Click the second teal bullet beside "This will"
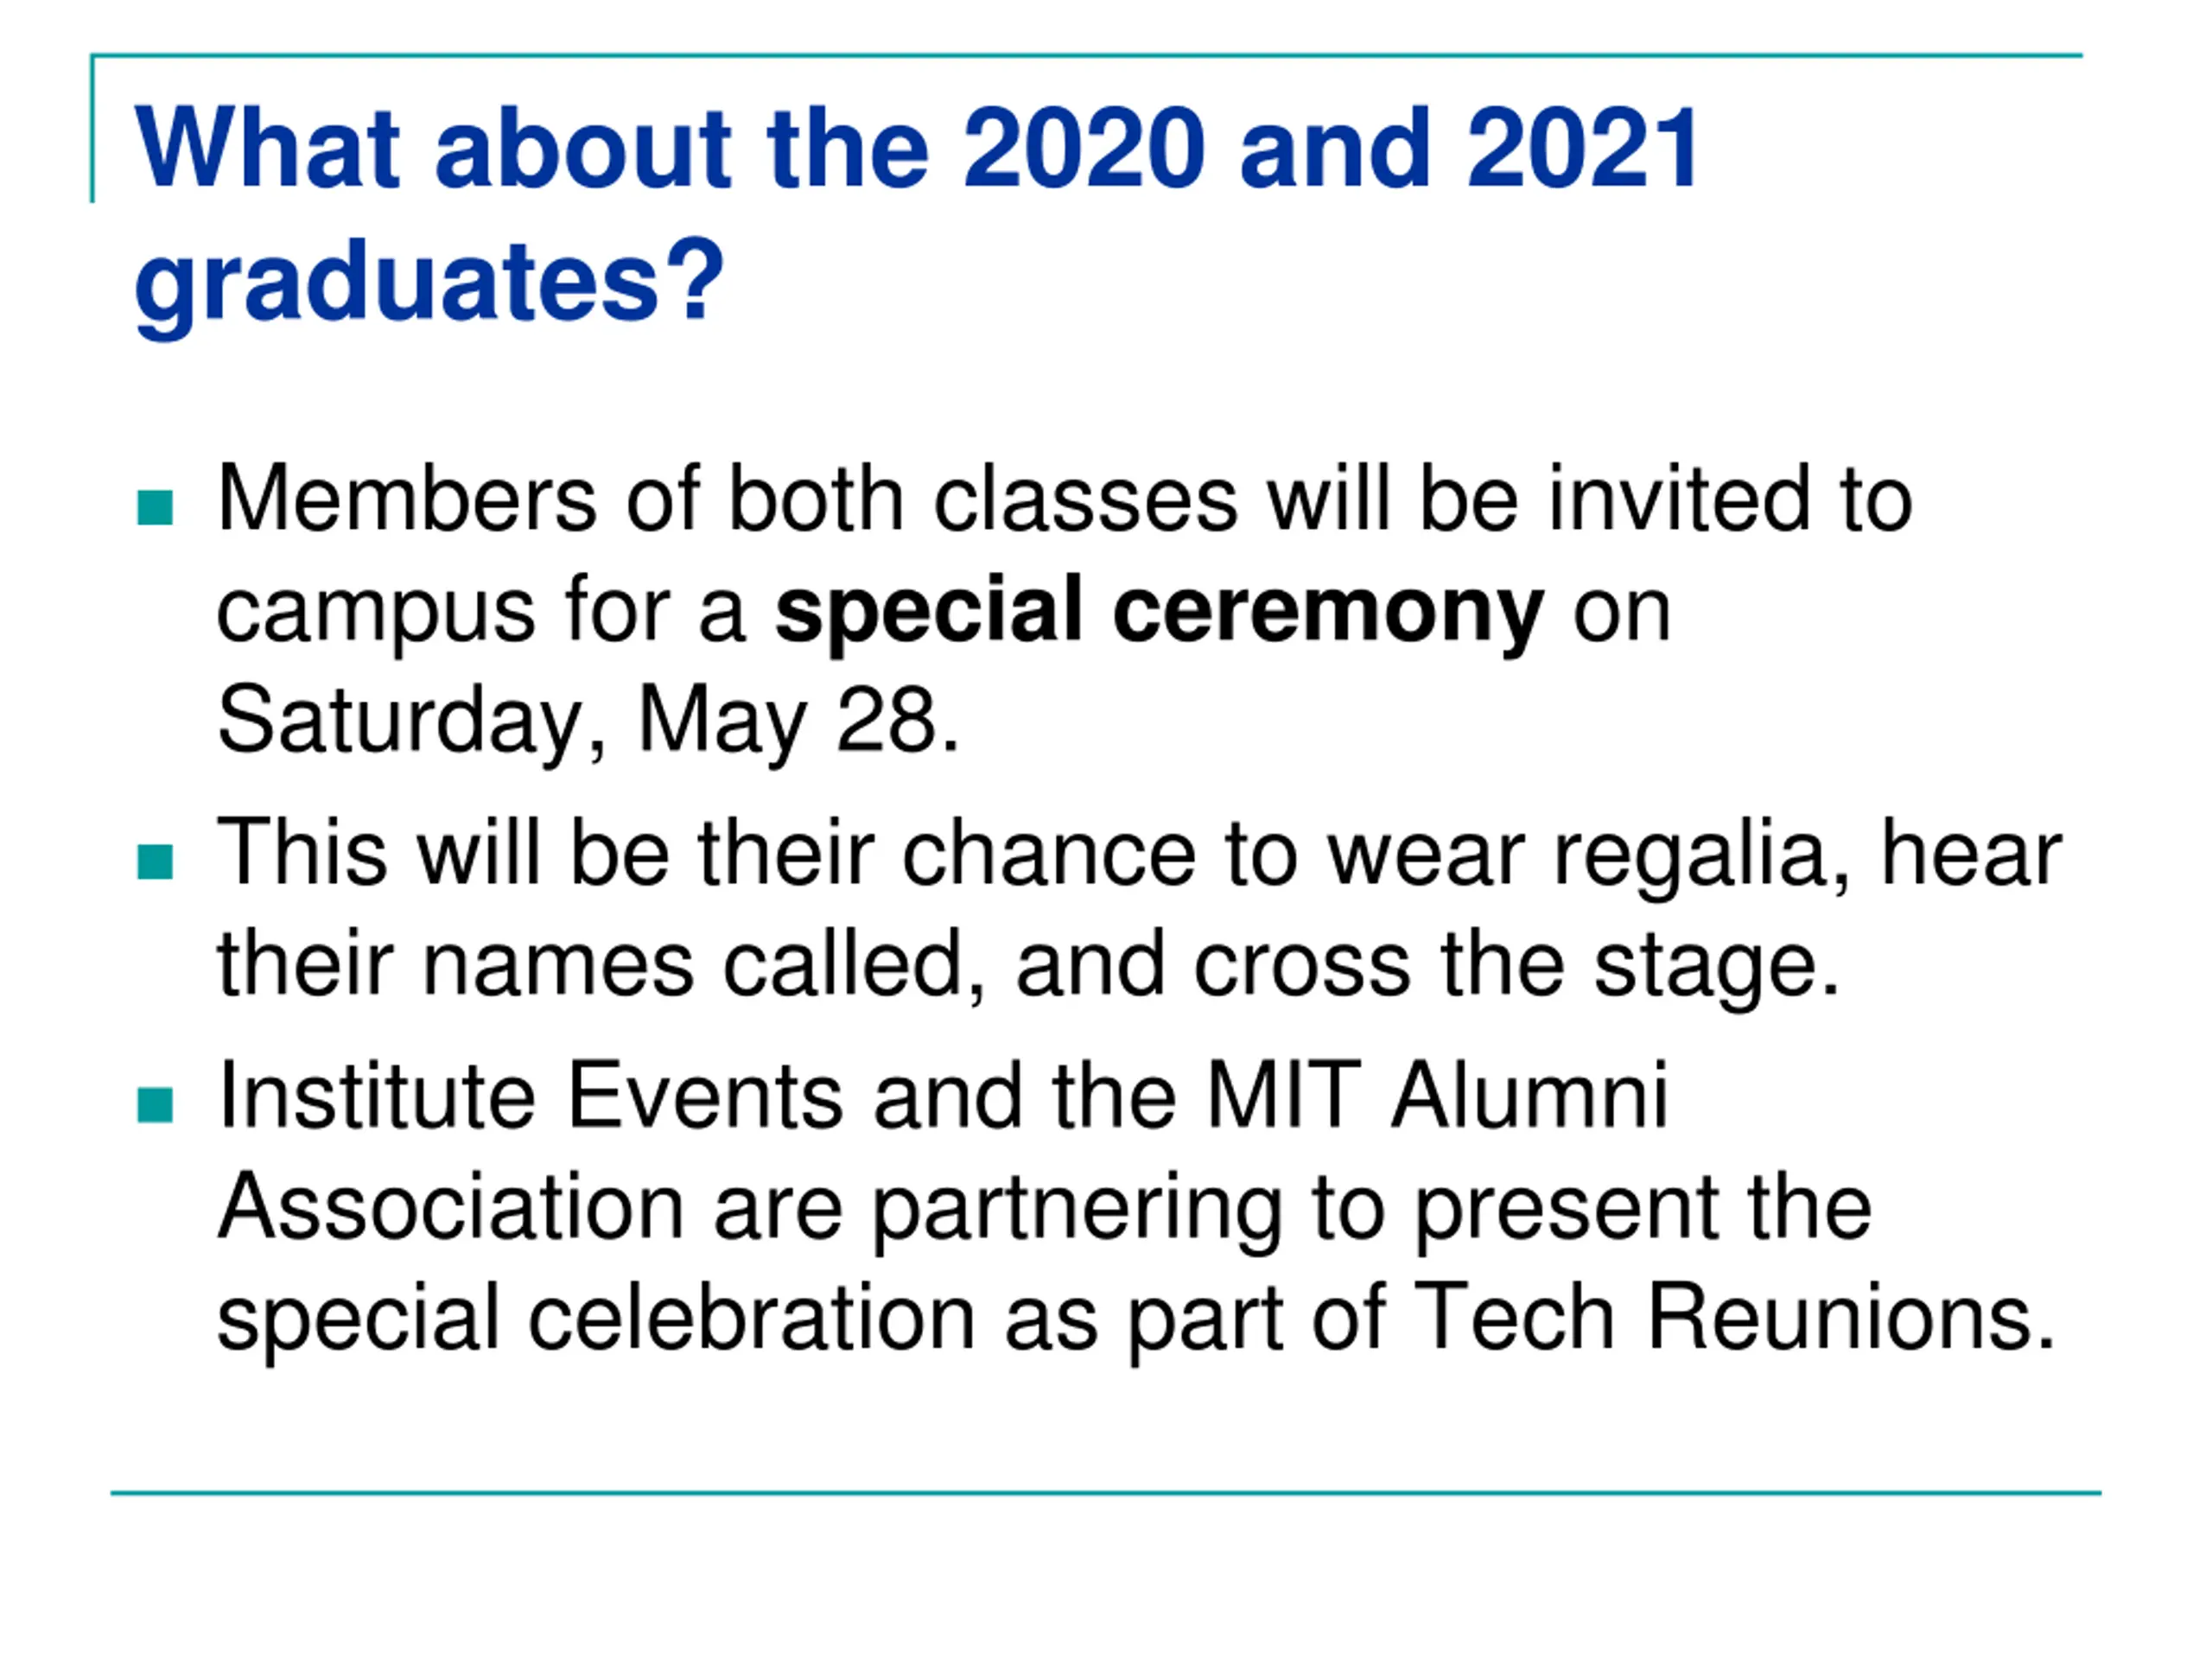Viewport: 2212px width, 1659px height. tap(155, 861)
